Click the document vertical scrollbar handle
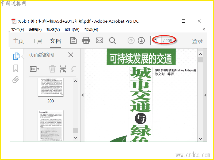 [x=200, y=59]
